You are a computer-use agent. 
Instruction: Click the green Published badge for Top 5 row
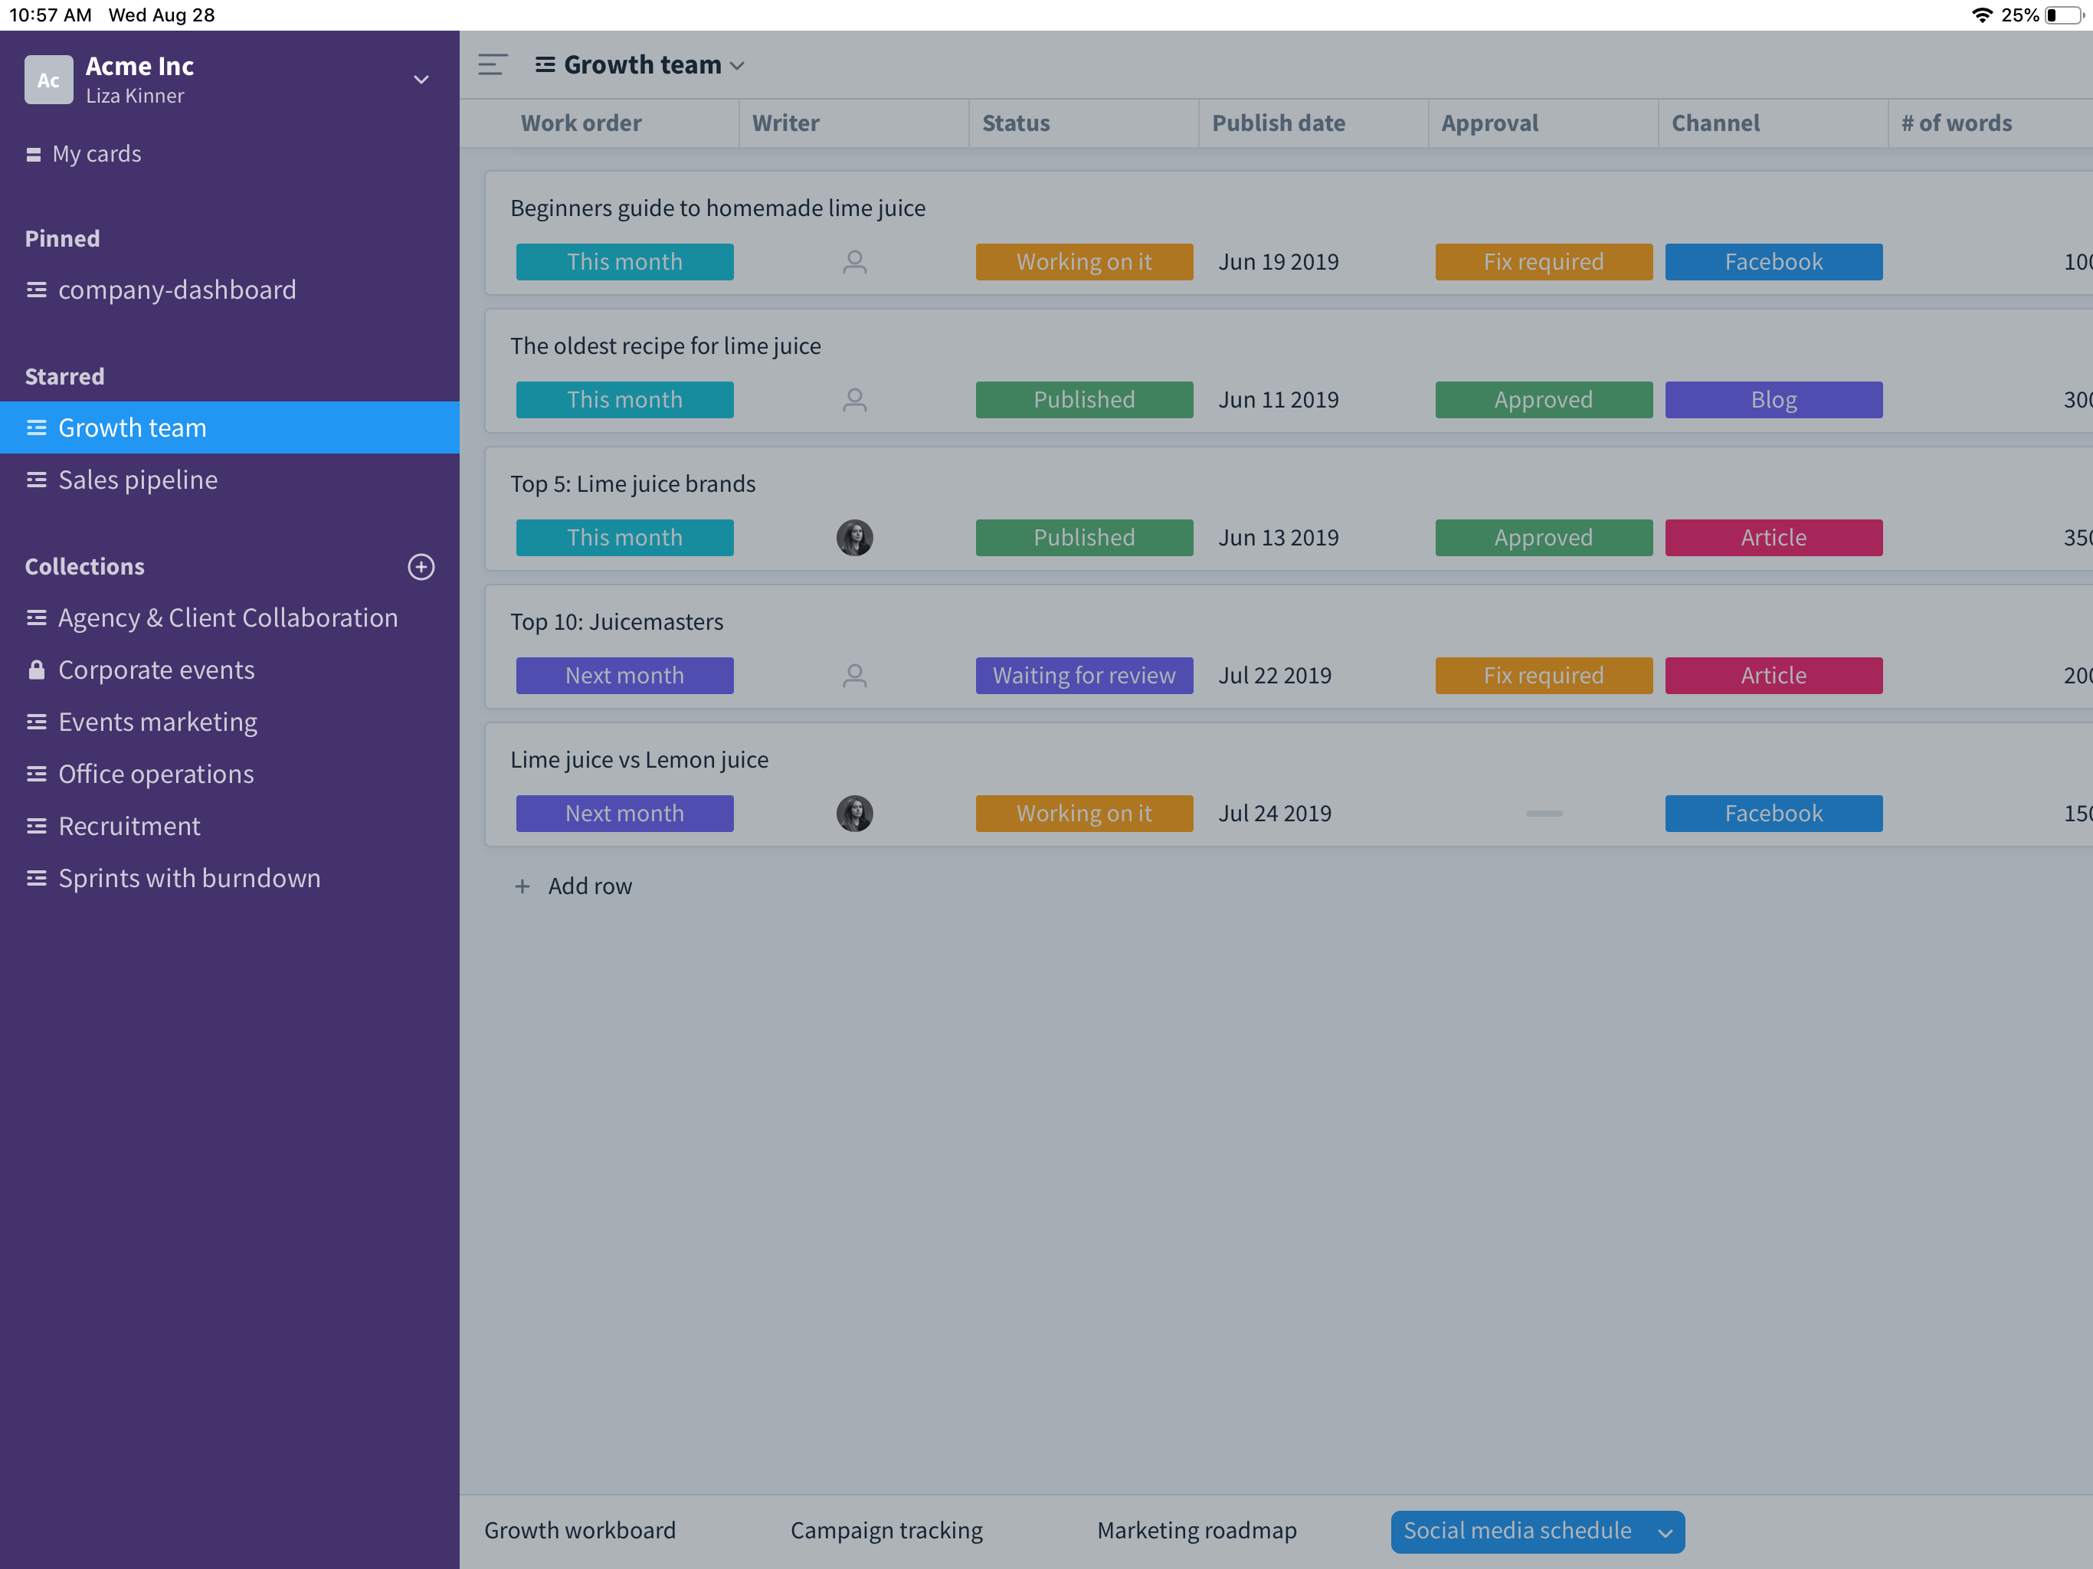[x=1083, y=536]
